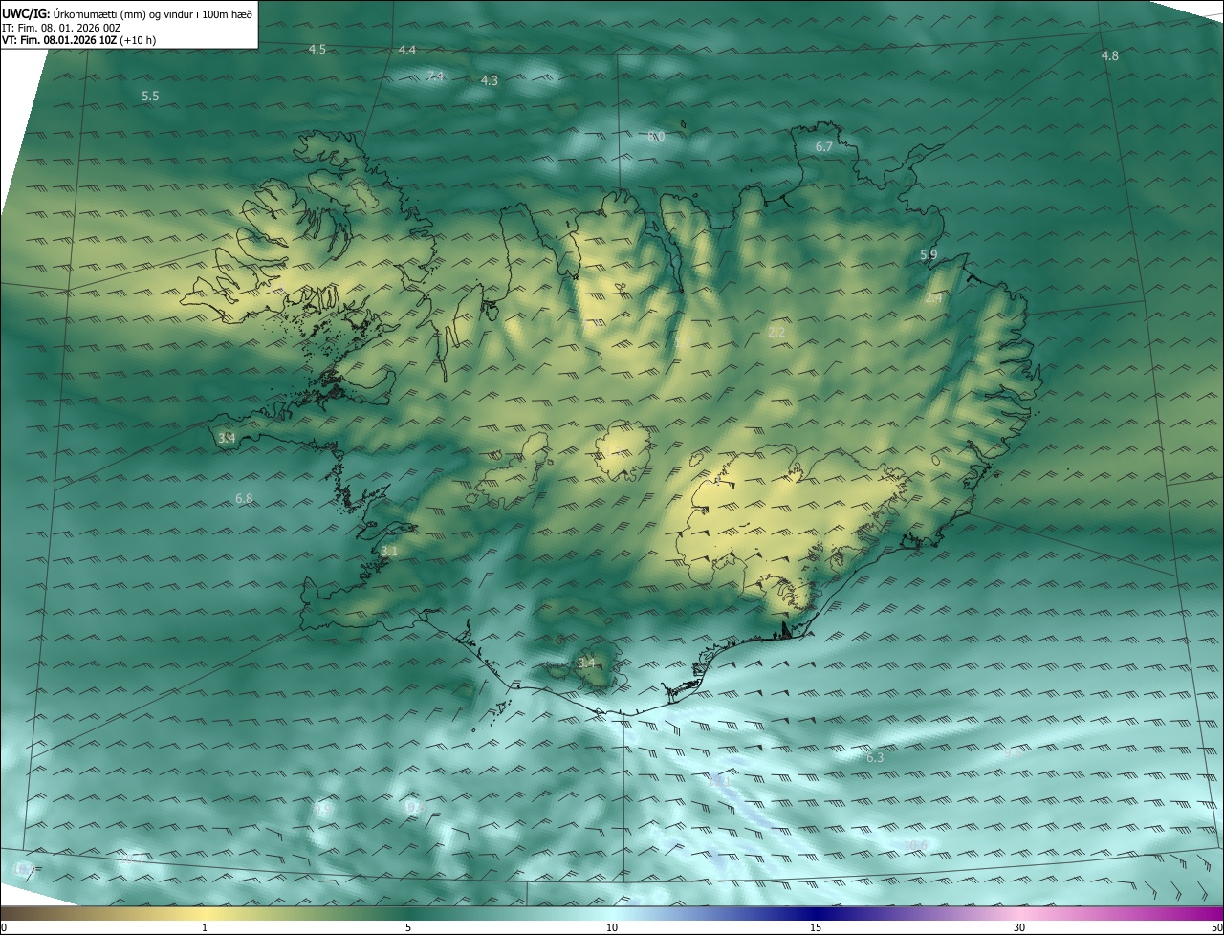The height and width of the screenshot is (935, 1224).
Task: Click the 6.7 value label on the map
Action: 824,147
